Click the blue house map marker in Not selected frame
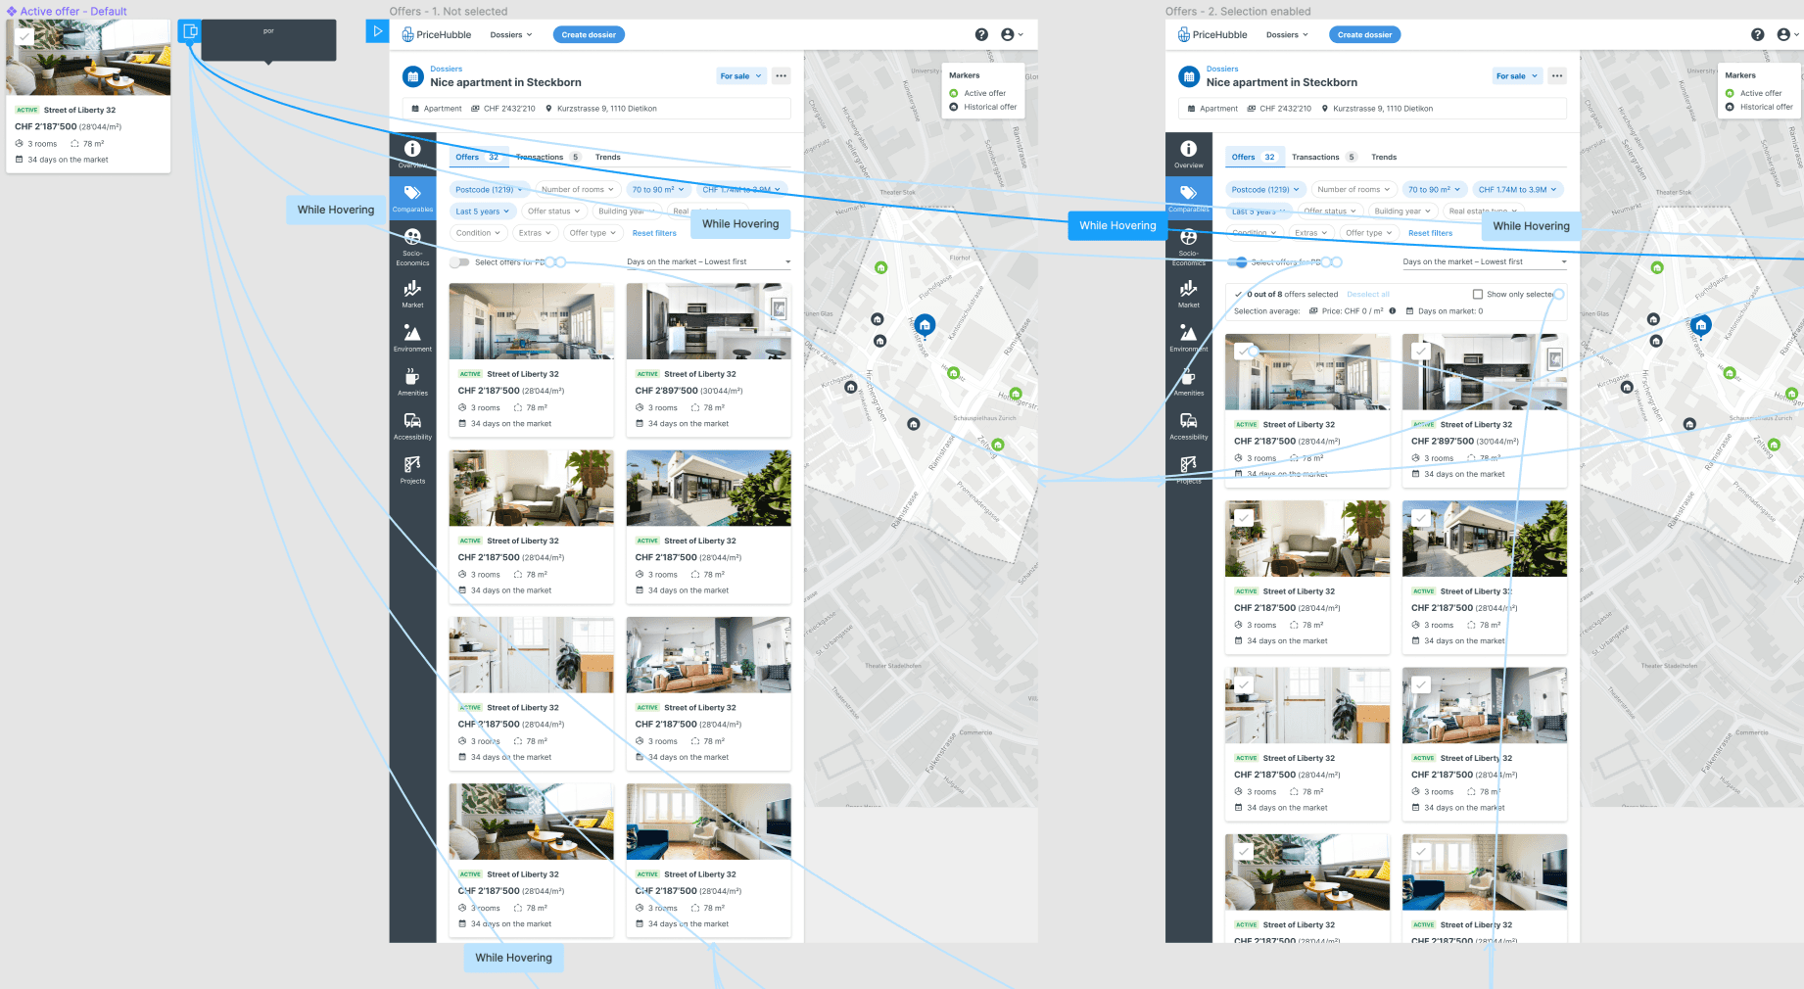Viewport: 1804px width, 989px height. click(x=925, y=325)
